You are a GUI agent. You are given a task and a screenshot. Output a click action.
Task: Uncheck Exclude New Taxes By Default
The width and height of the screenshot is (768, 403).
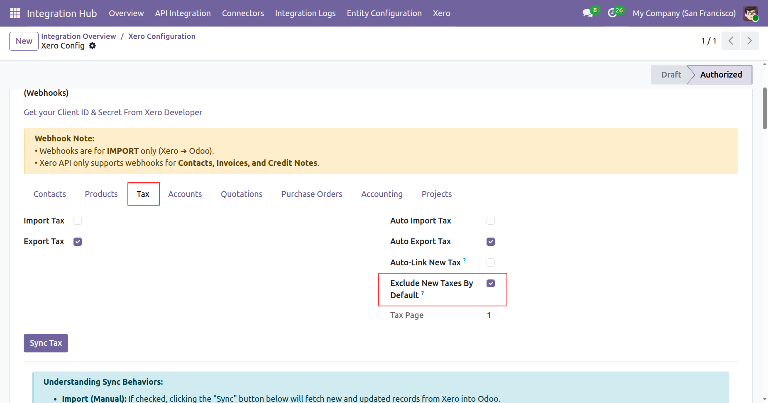pyautogui.click(x=491, y=284)
